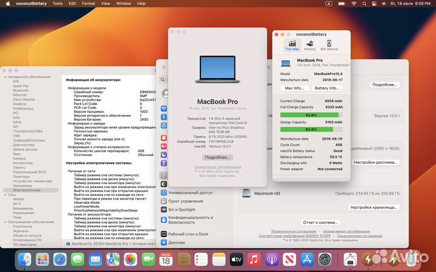The width and height of the screenshot is (436, 272).
Task: Select Thunderbolt/USB4 in System Information tree
Action: click(27, 131)
